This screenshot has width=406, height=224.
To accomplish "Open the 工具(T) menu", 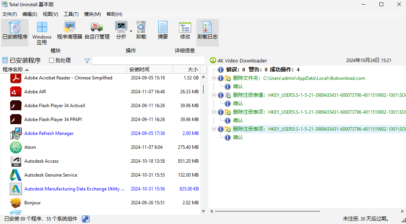I will click(71, 14).
